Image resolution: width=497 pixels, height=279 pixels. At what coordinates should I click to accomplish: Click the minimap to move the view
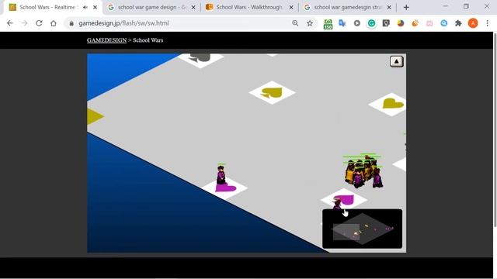point(363,229)
